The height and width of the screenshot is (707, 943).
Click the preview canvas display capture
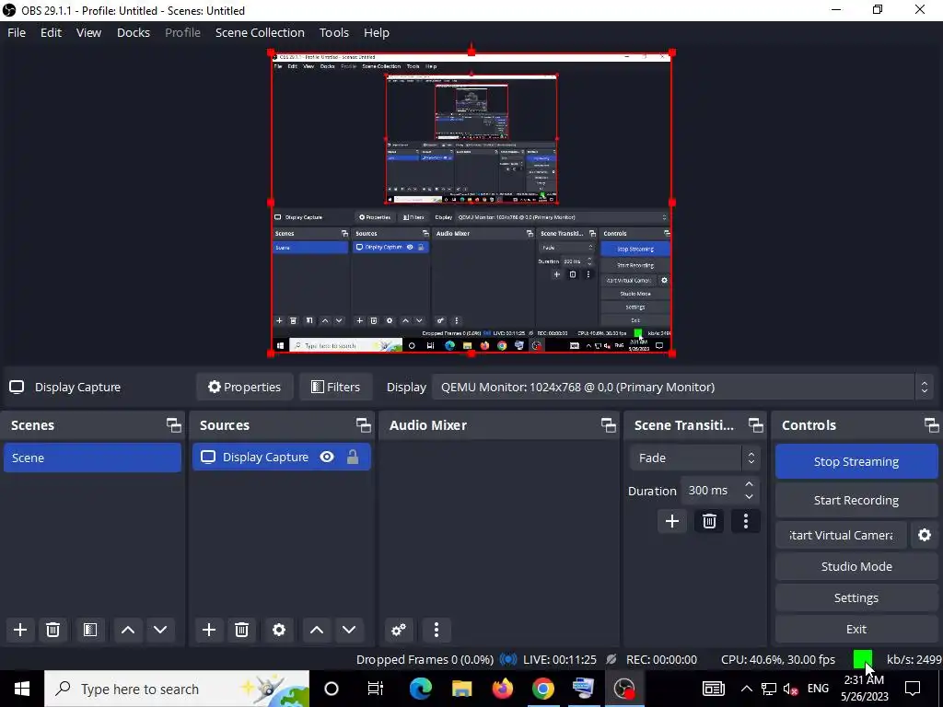click(471, 203)
